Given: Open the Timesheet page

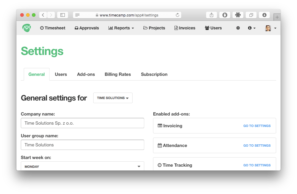Looking at the screenshot, I should tap(53, 28).
